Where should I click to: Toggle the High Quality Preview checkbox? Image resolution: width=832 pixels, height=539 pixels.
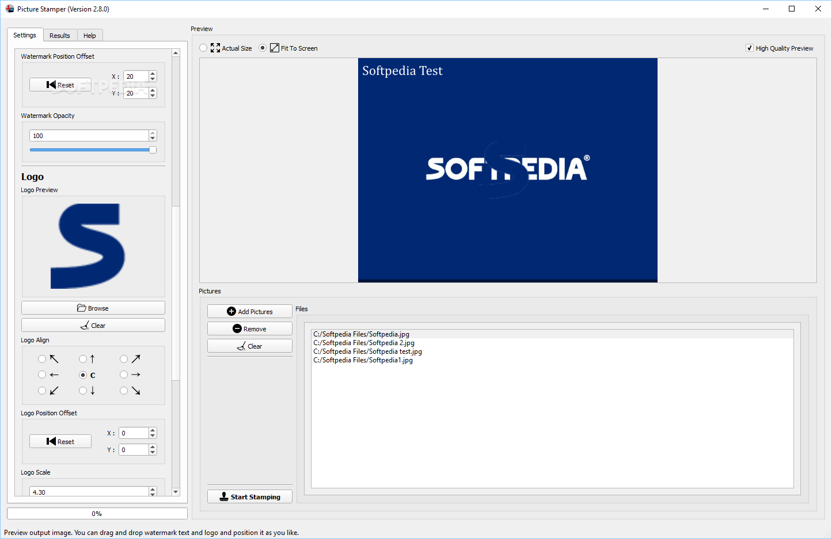pos(750,48)
